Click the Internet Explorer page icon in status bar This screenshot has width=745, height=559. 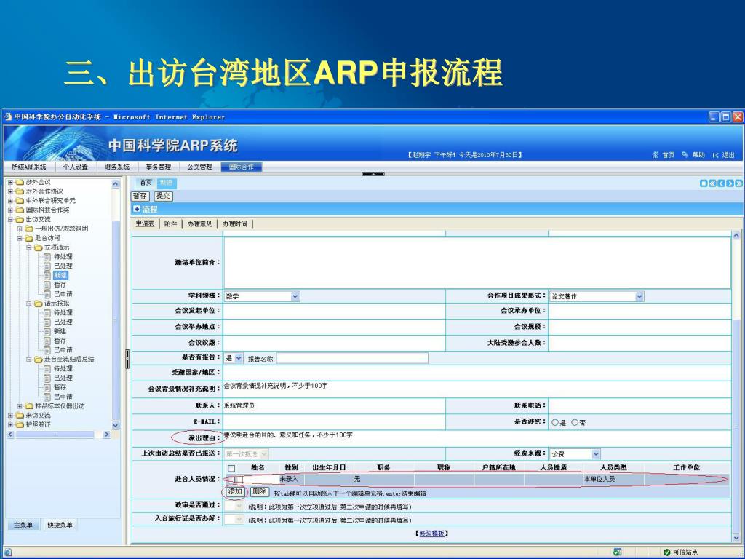(8, 552)
